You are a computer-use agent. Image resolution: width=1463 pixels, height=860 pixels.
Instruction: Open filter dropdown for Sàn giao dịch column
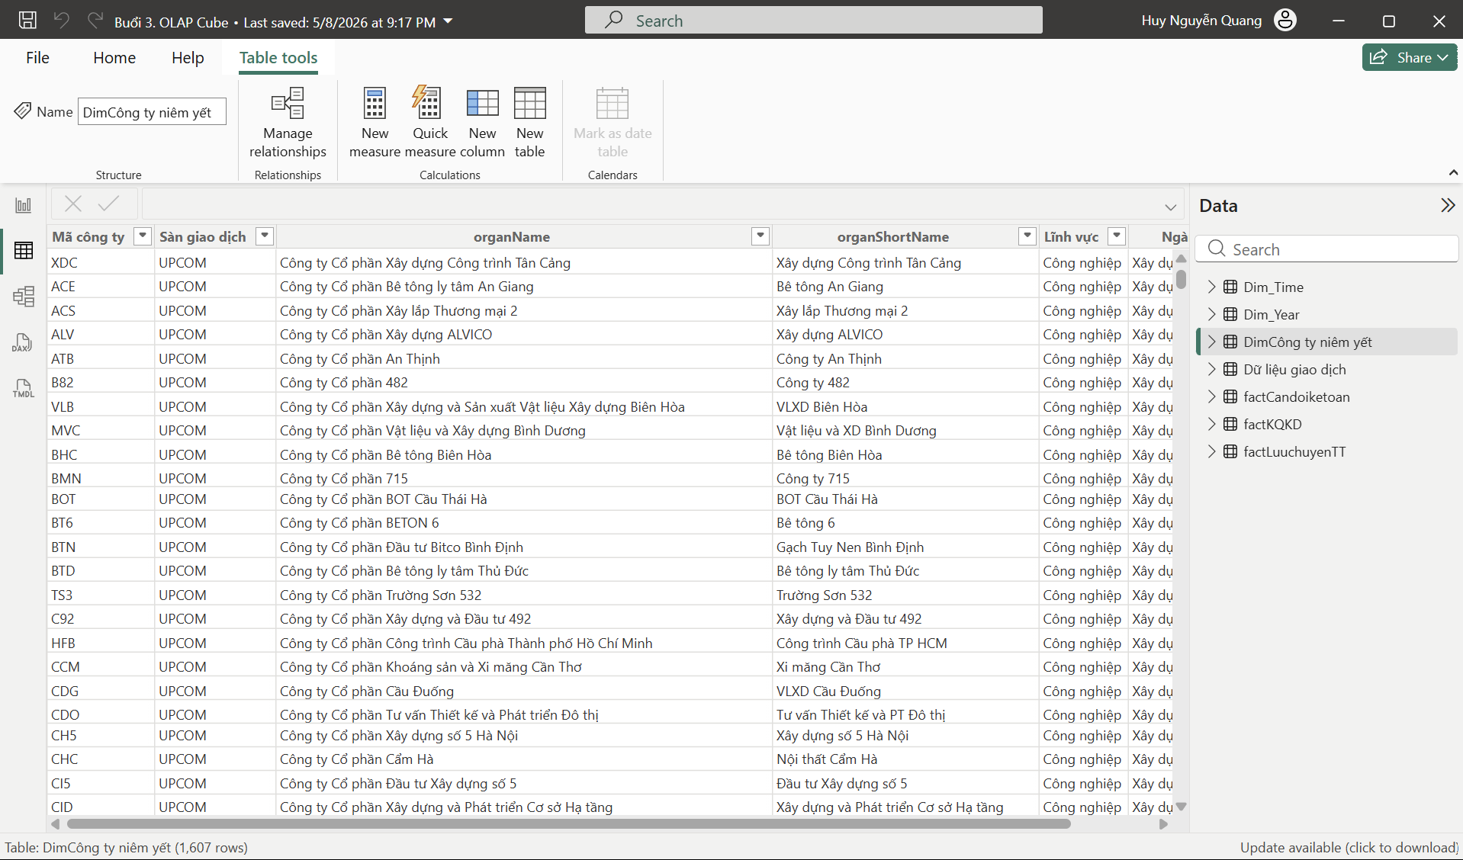tap(265, 236)
